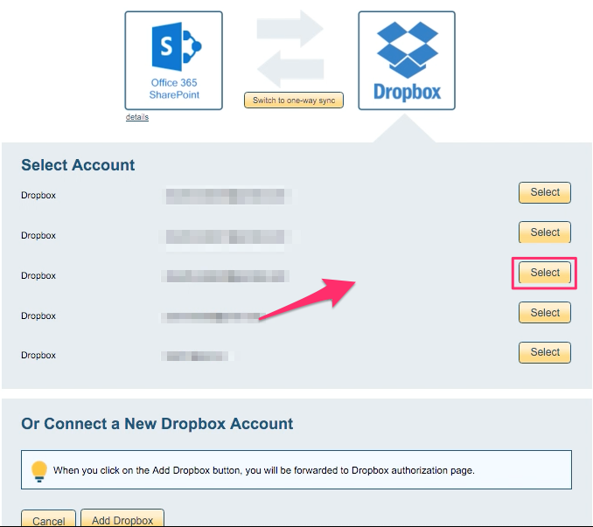593x527 pixels.
Task: Select the first Dropbox account
Action: [545, 192]
